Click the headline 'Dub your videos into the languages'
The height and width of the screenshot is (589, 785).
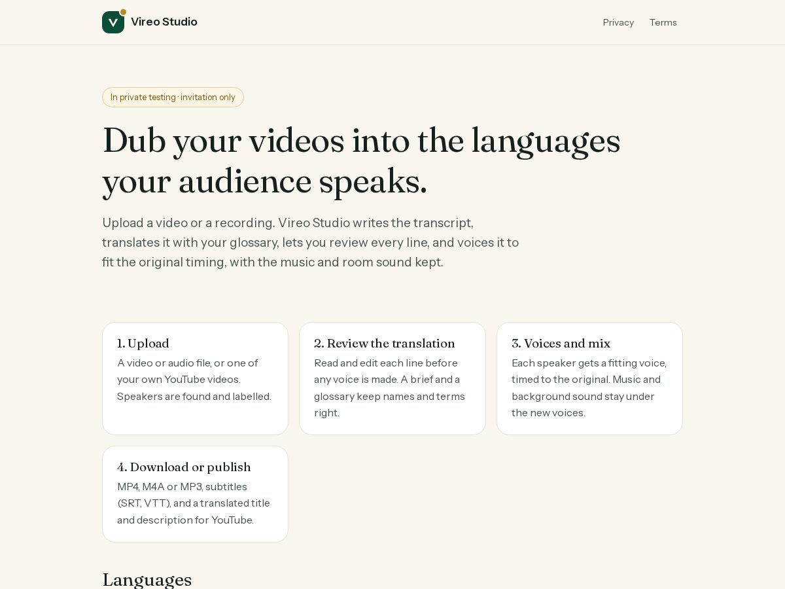(362, 141)
